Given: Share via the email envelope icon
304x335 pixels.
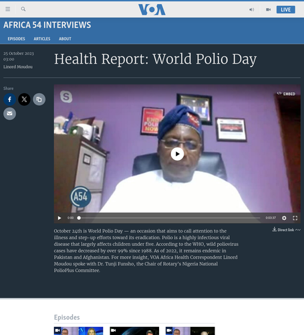Looking at the screenshot, I should tap(9, 114).
